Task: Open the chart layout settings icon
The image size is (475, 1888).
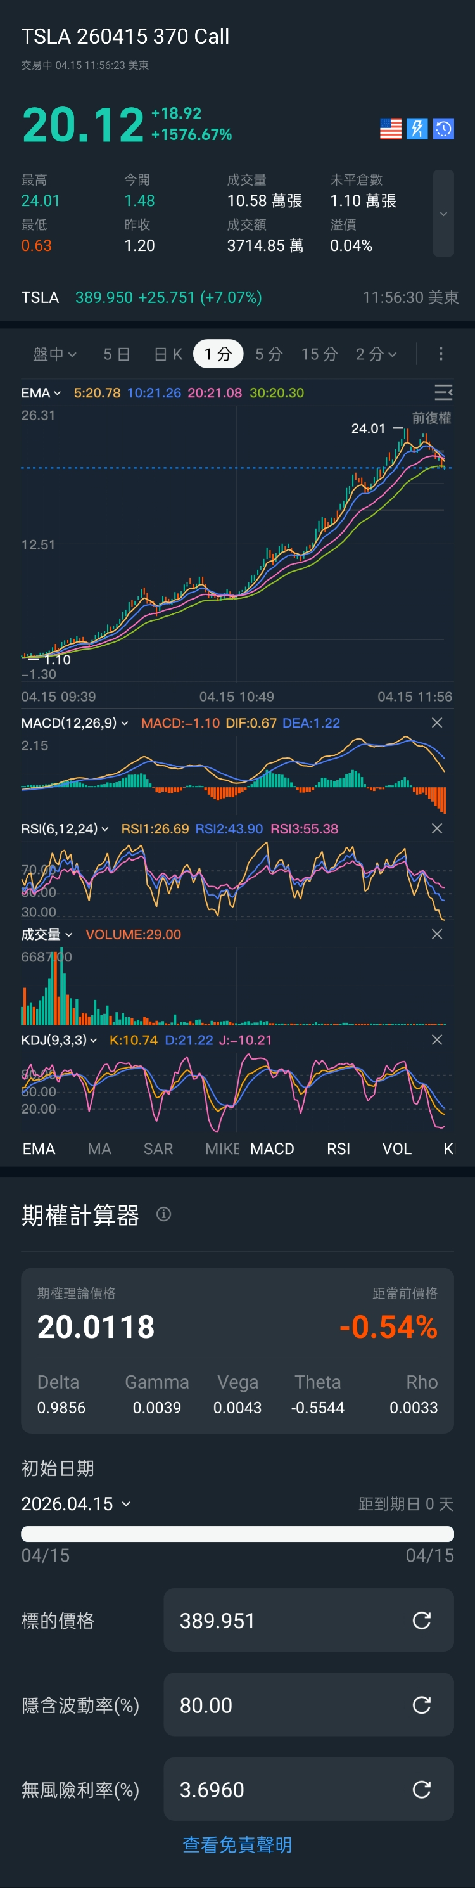Action: tap(443, 393)
